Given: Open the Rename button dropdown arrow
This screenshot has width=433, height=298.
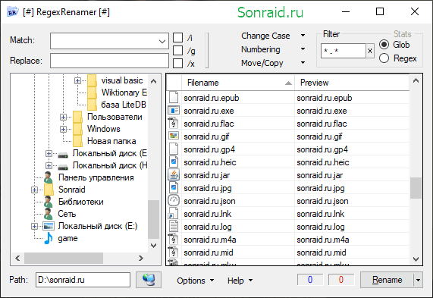Looking at the screenshot, I should point(418,280).
